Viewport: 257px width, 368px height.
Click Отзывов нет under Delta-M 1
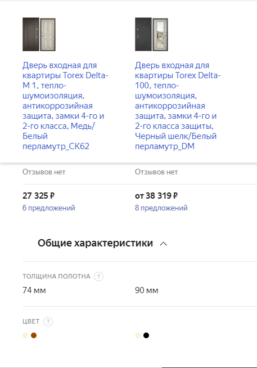pyautogui.click(x=44, y=172)
